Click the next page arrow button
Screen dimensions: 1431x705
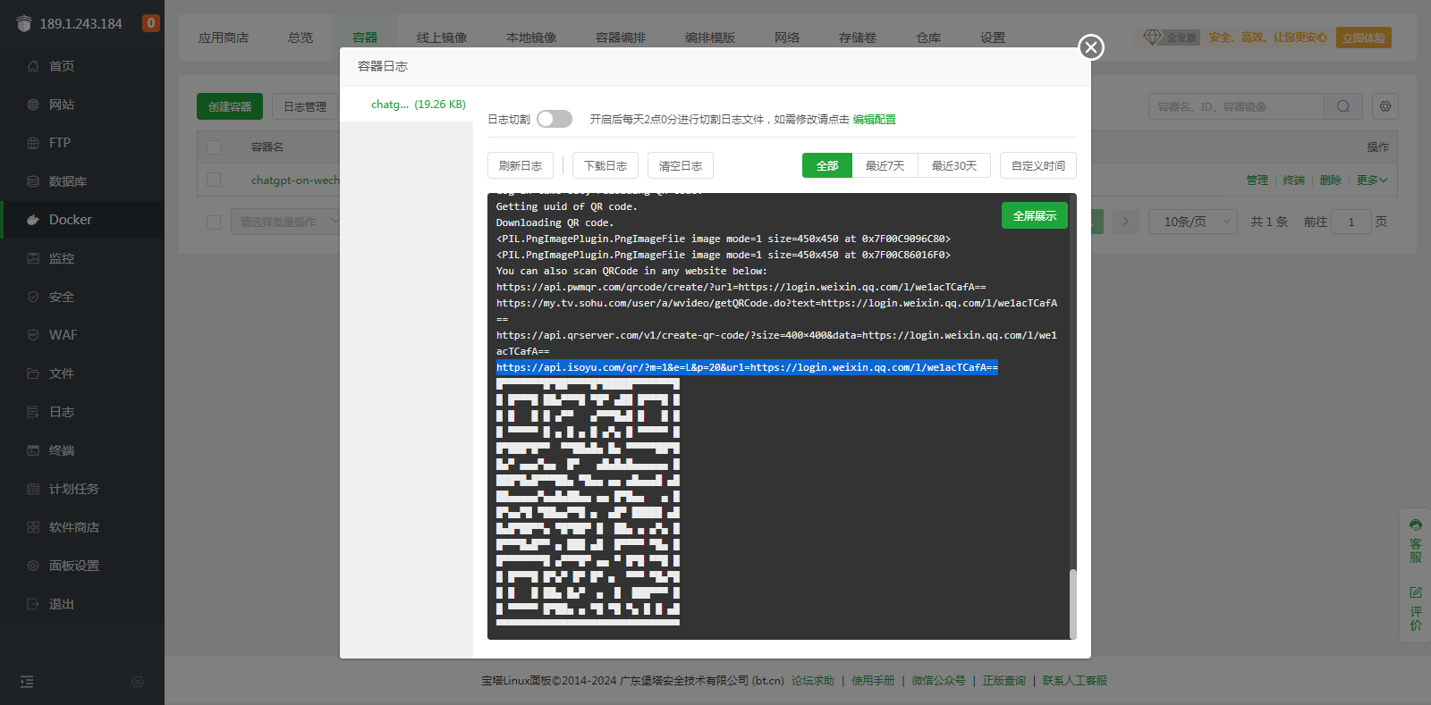1126,222
